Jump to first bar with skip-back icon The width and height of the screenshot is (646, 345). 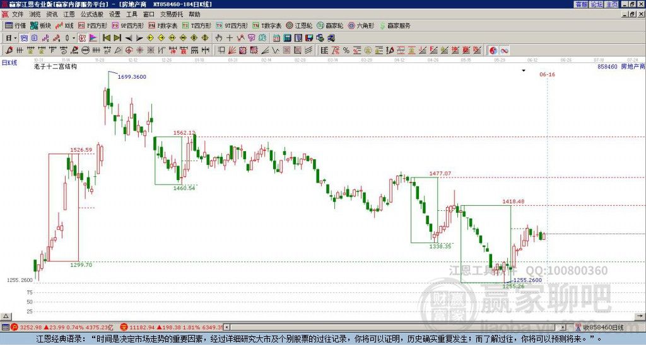click(107, 38)
